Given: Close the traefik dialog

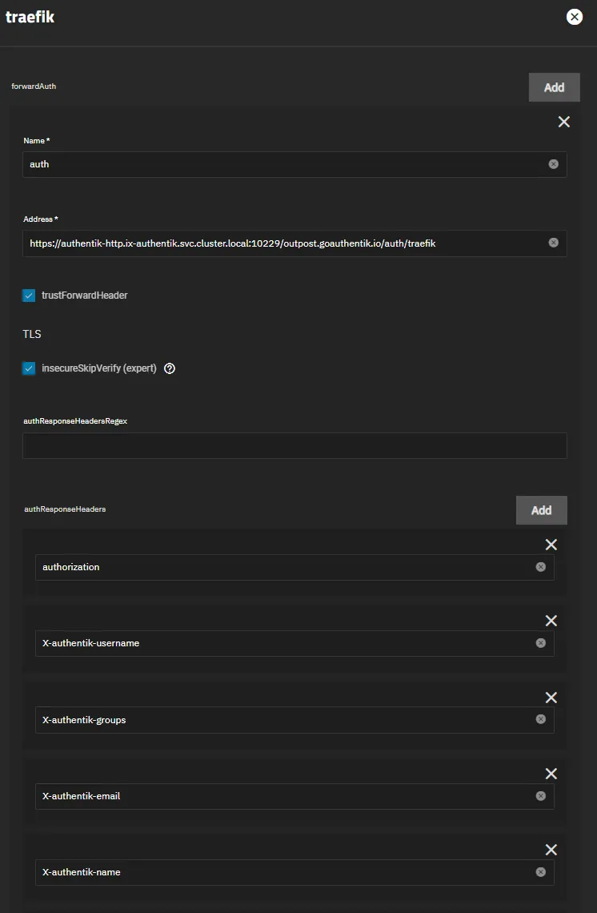Looking at the screenshot, I should click(574, 17).
